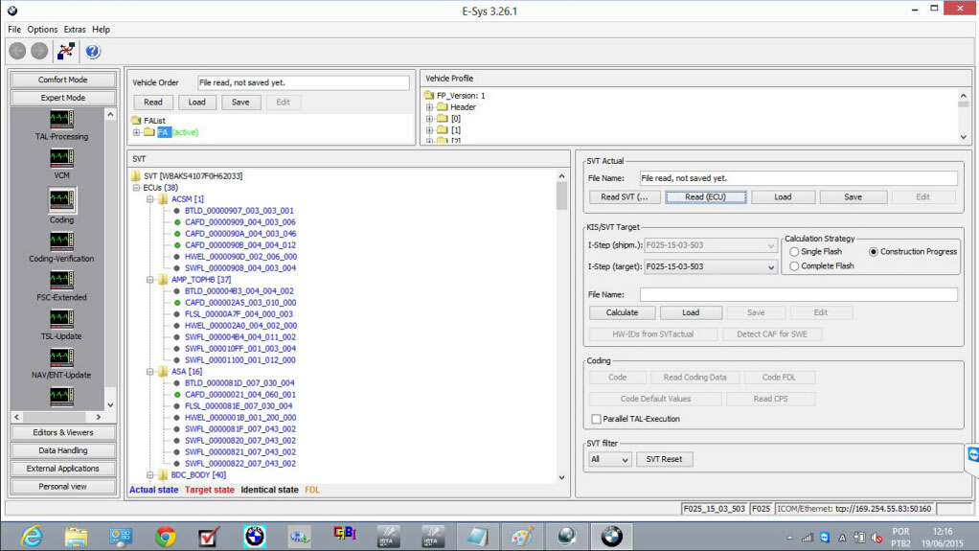Click the ACSM [1] ECU folder icon
The width and height of the screenshot is (979, 551).
(x=163, y=198)
